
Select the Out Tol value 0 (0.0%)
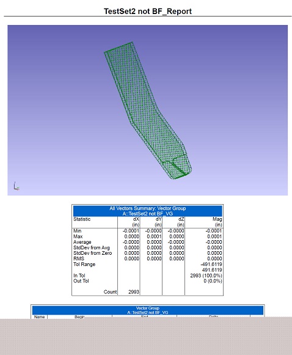213,281
